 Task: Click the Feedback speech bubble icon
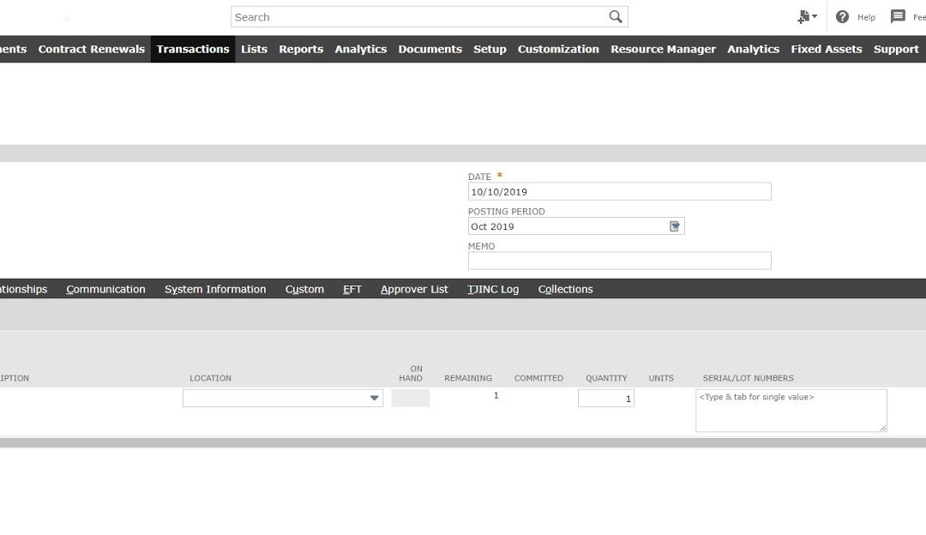(898, 16)
